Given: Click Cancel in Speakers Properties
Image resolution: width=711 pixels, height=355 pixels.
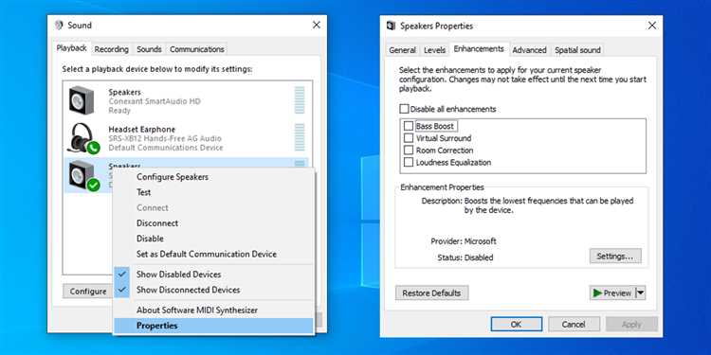Looking at the screenshot, I should (x=574, y=324).
